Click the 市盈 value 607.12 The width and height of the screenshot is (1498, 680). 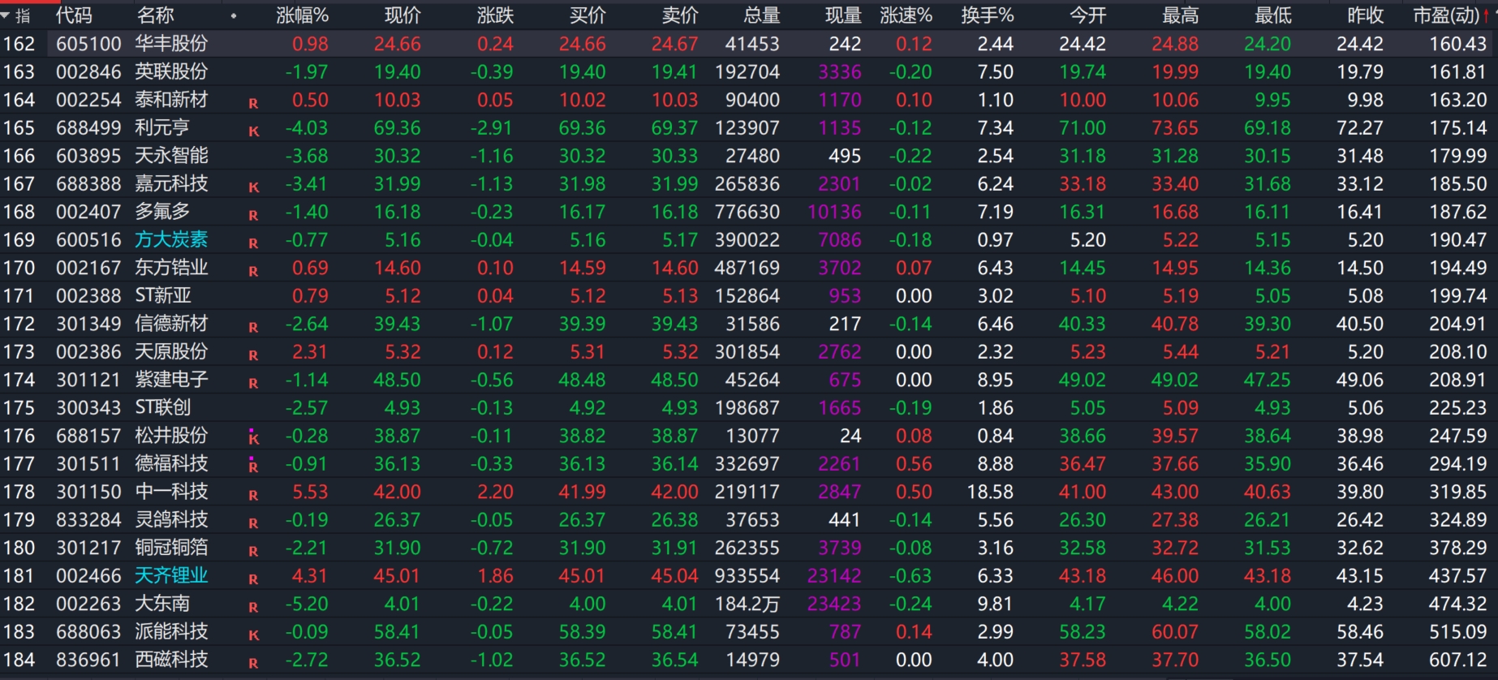[1457, 660]
